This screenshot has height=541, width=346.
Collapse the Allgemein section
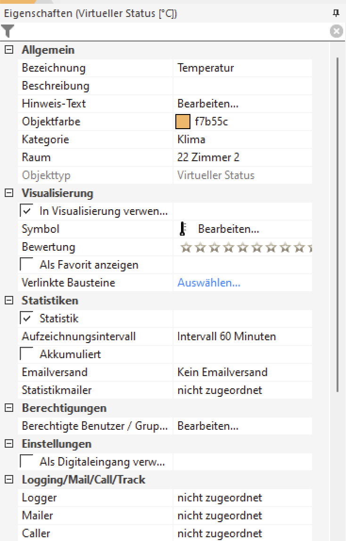point(8,49)
